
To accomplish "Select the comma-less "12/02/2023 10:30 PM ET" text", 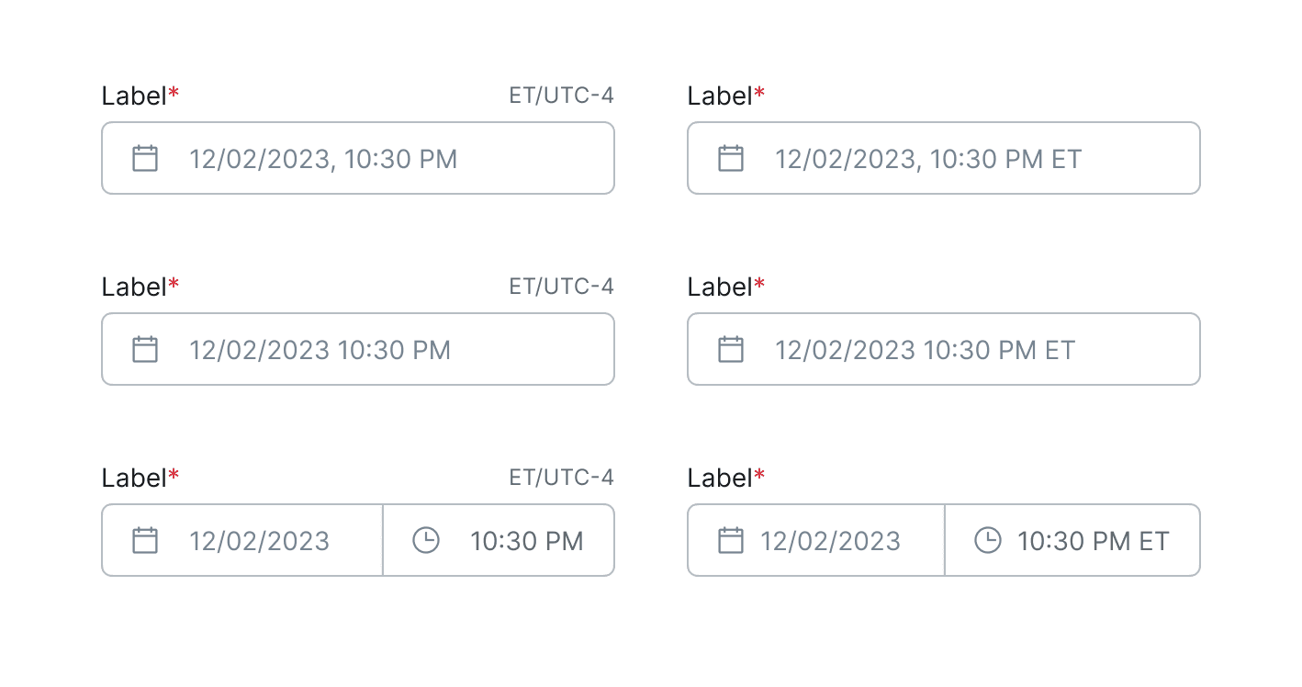I will click(925, 350).
